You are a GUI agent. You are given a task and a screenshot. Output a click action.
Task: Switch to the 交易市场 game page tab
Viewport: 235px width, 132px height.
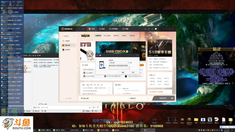coord(132,35)
